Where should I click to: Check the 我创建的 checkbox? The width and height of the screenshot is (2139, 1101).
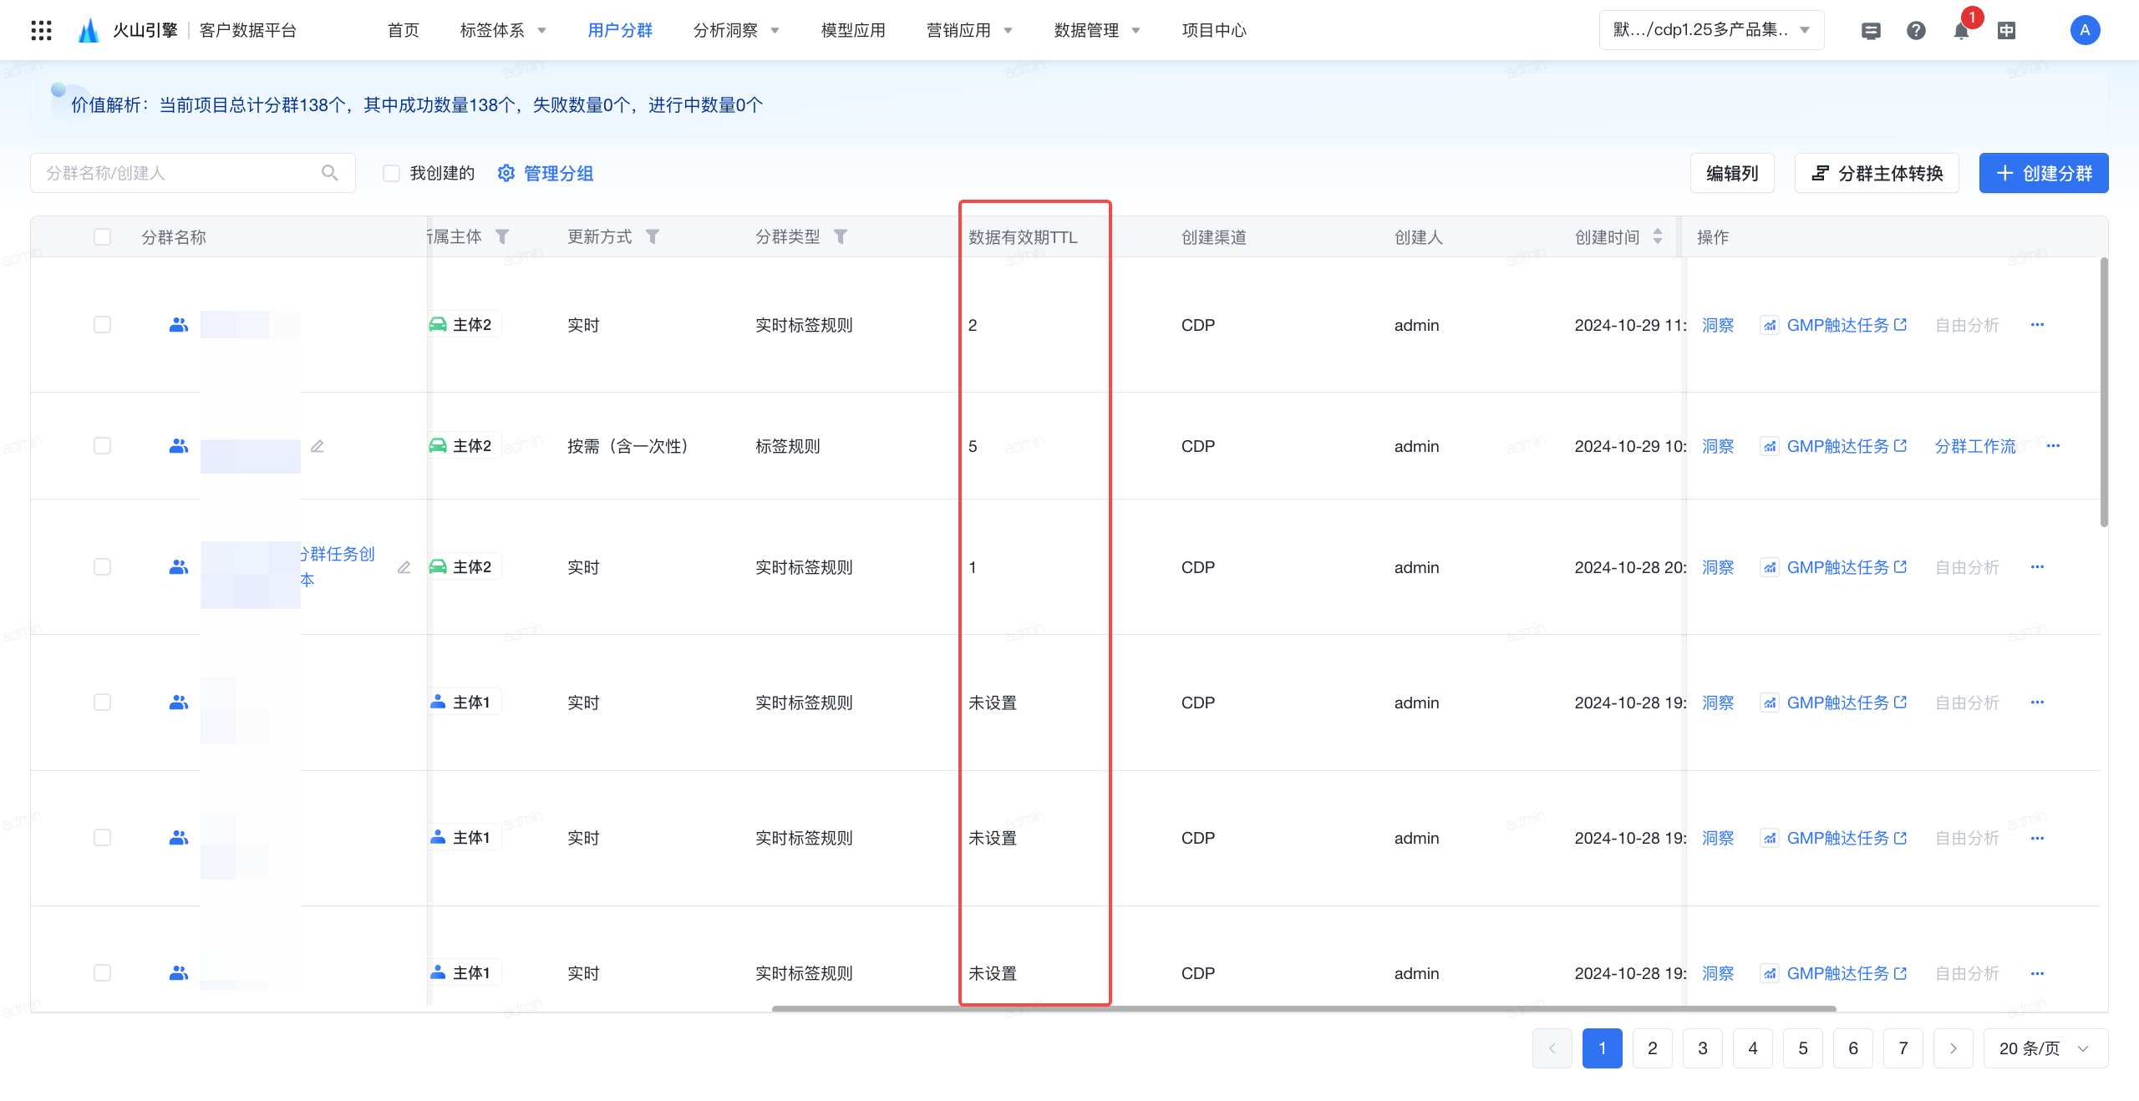pyautogui.click(x=391, y=173)
